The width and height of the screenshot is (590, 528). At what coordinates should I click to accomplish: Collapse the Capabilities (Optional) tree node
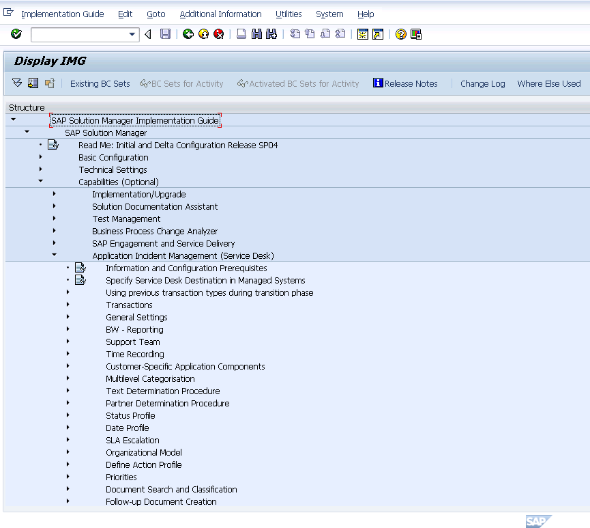click(x=40, y=181)
